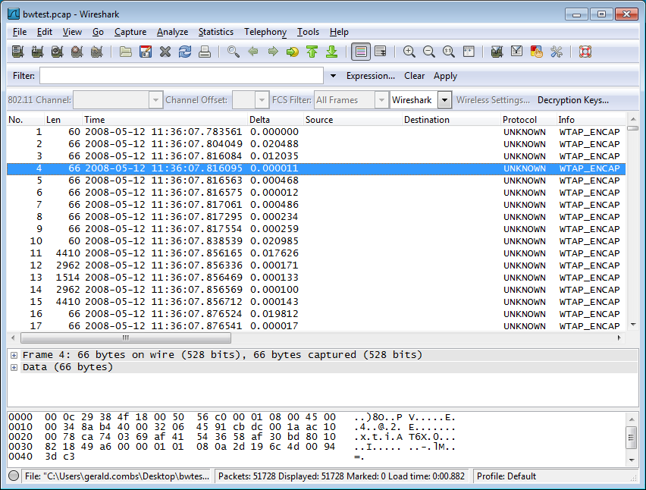Open the File menu

click(20, 32)
